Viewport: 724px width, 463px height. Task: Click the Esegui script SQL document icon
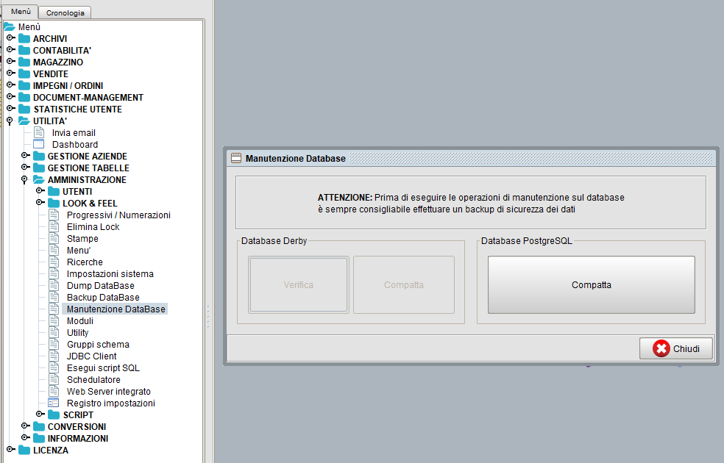pyautogui.click(x=54, y=368)
